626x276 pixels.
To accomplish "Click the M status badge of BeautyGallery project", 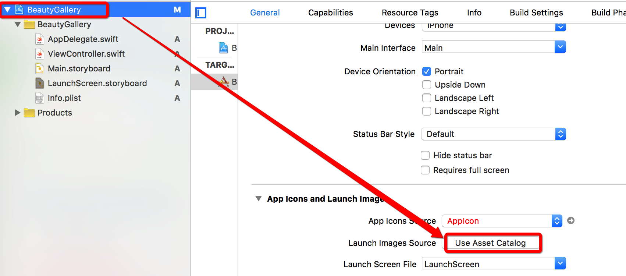I will coord(177,10).
